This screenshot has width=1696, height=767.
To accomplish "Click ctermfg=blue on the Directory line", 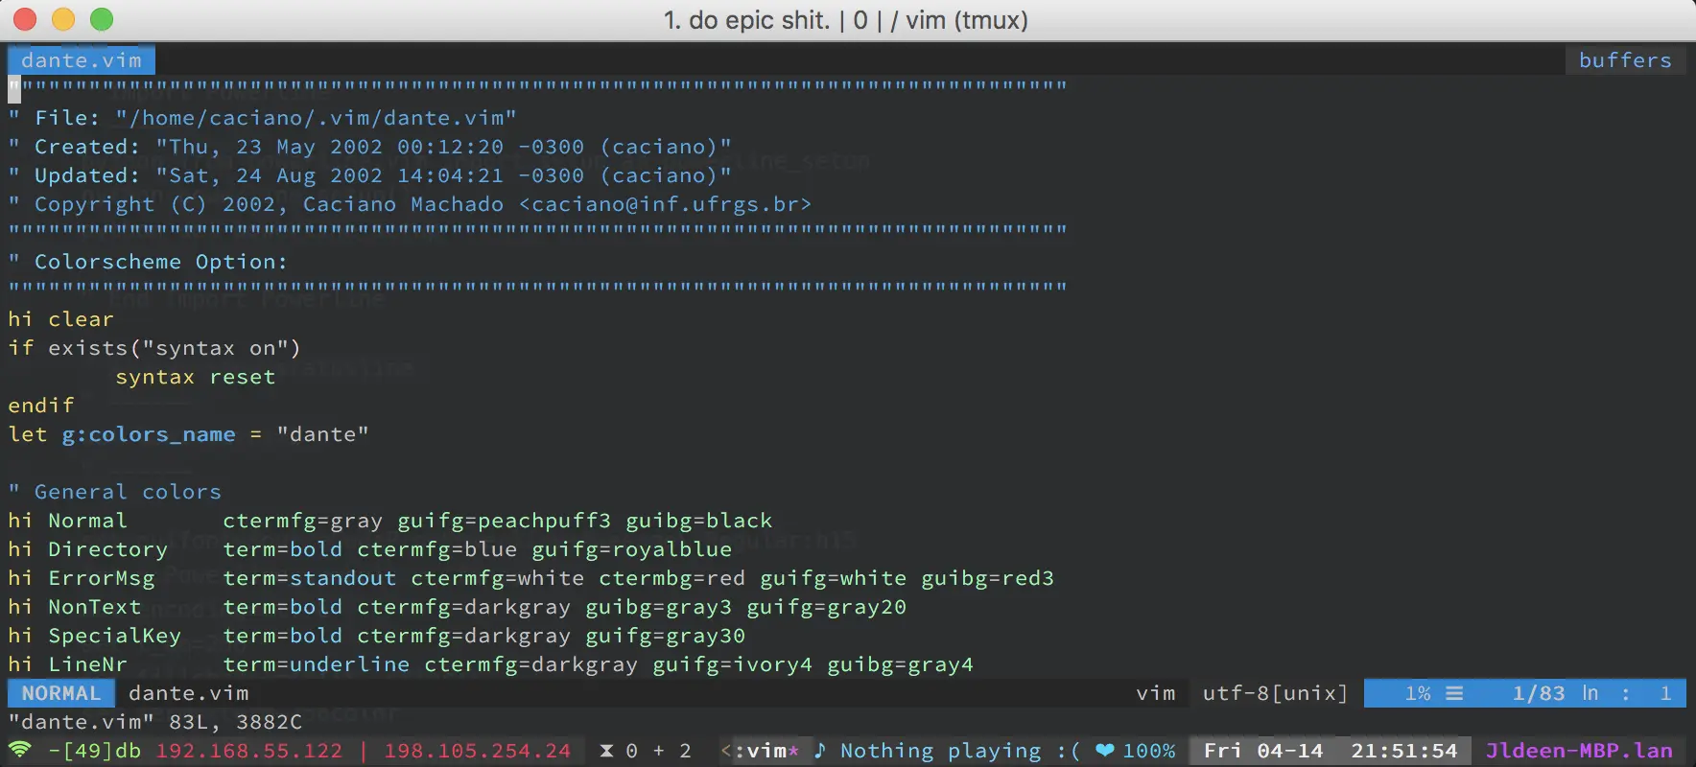I will [x=437, y=549].
